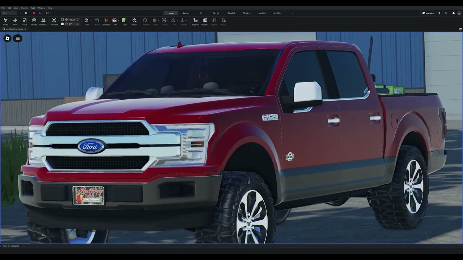The image size is (463, 260).
Task: Open the viewport settings gear
Action: click(x=460, y=29)
